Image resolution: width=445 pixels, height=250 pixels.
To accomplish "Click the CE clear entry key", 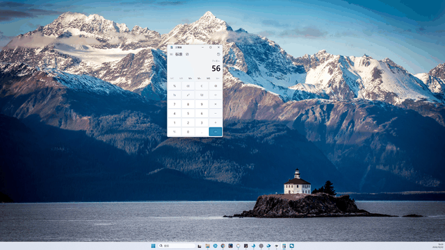I will [x=188, y=86].
